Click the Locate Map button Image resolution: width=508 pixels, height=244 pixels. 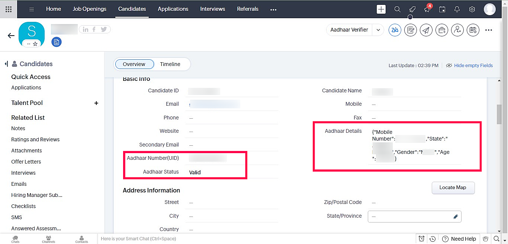pyautogui.click(x=453, y=188)
